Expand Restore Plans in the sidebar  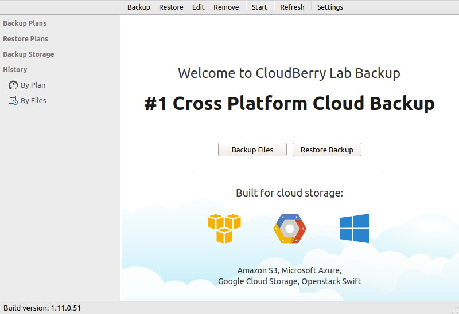(x=25, y=39)
